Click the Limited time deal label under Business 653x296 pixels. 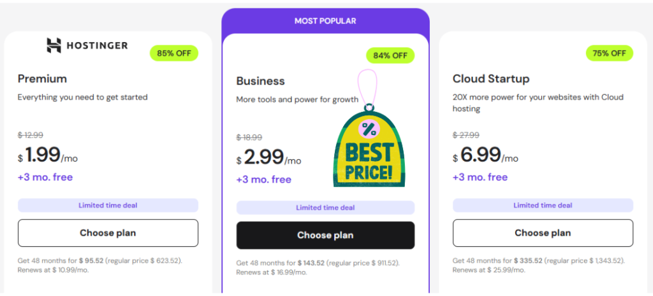pos(325,208)
